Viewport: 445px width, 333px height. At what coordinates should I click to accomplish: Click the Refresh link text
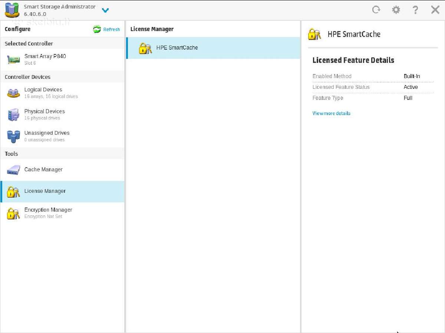click(x=112, y=30)
